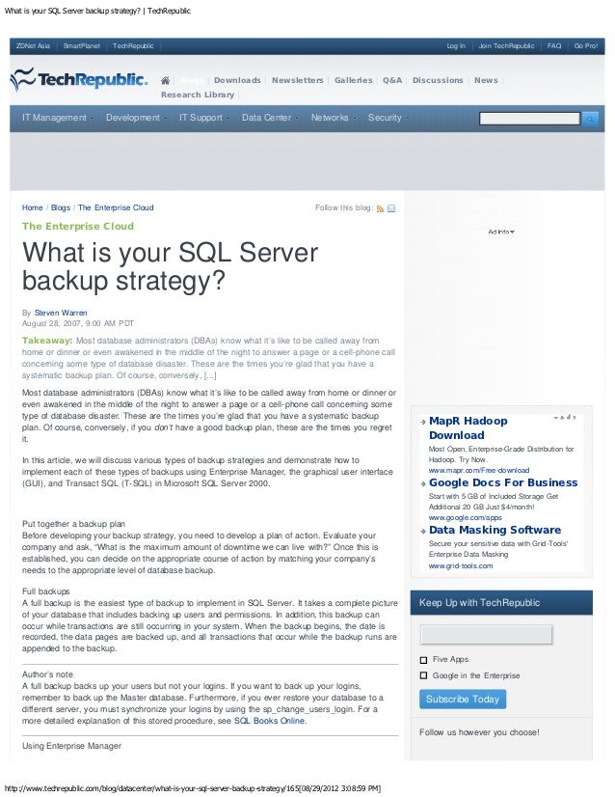The image size is (615, 797).
Task: Click the 'Put together a backup plan' heading
Action: click(73, 524)
